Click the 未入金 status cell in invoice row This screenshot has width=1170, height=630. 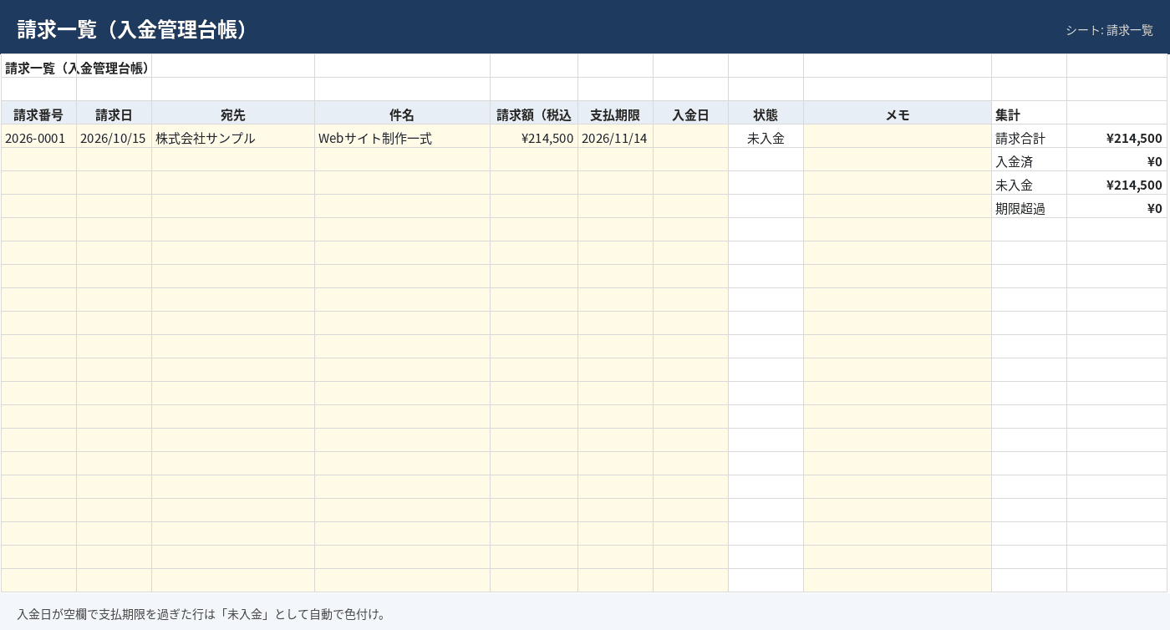pos(766,138)
